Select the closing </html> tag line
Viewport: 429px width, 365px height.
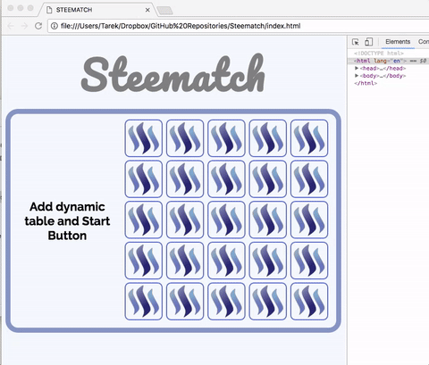366,83
